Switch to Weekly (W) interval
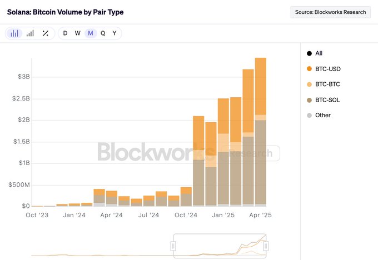The image size is (378, 260). click(x=77, y=33)
